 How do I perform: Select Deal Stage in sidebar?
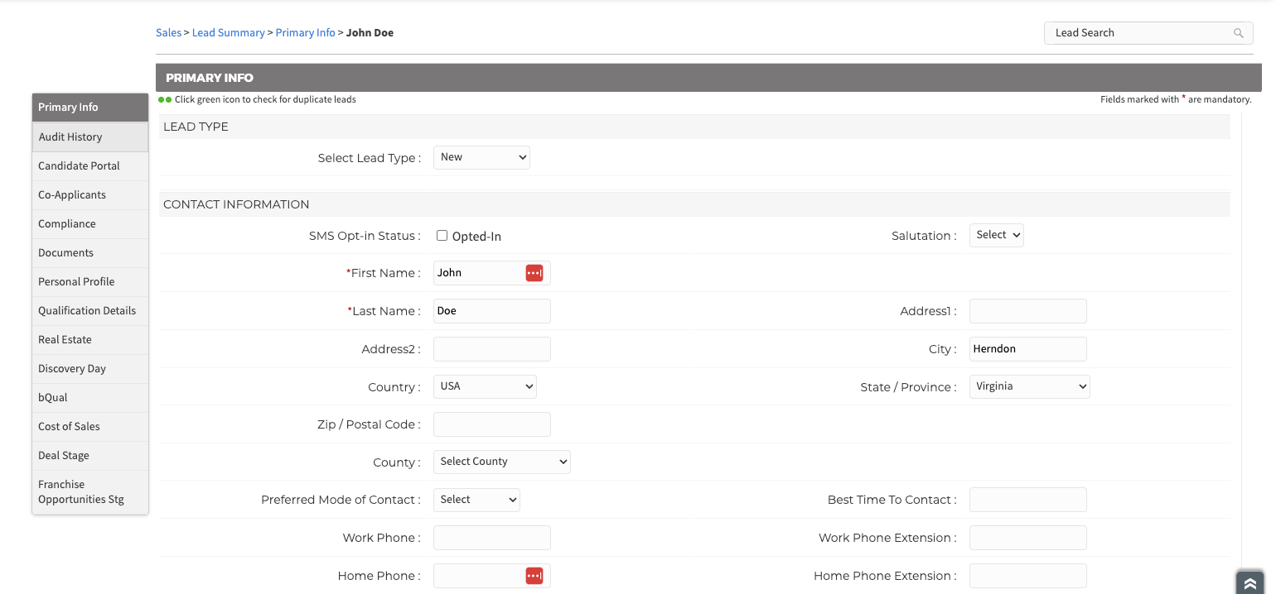89,456
